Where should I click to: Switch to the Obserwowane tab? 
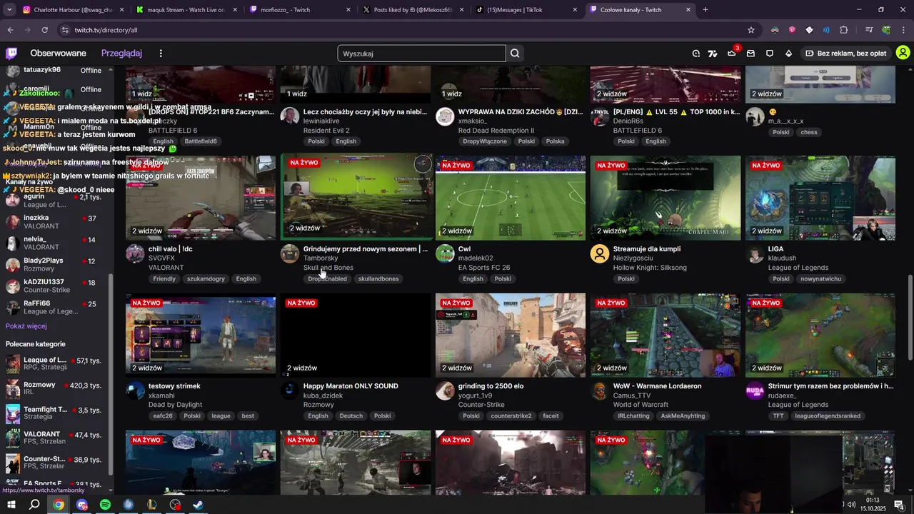[58, 54]
